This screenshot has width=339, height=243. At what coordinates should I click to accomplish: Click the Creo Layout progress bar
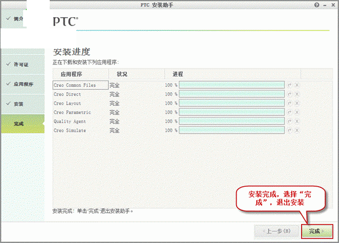click(x=231, y=103)
